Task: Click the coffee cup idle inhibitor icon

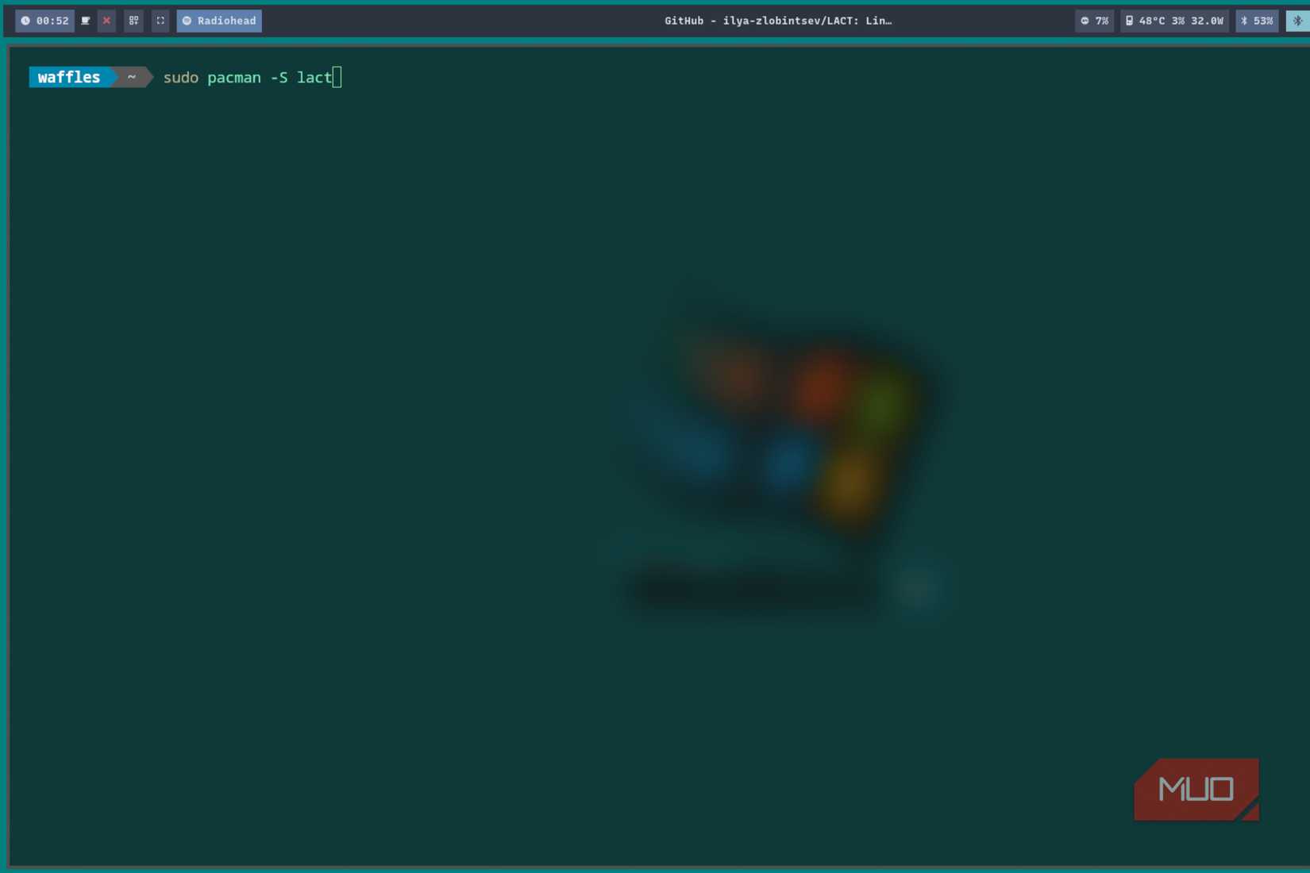Action: pos(86,21)
